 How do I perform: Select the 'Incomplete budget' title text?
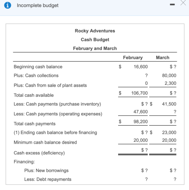tap(37, 5)
